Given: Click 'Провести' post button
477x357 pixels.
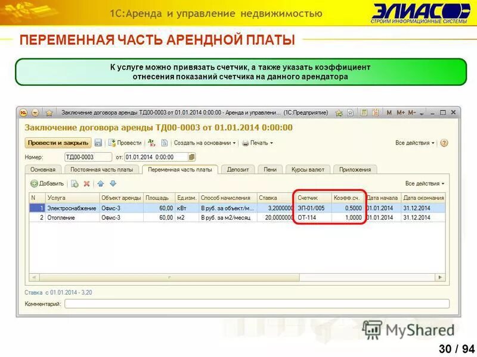Looking at the screenshot, I should (x=125, y=143).
